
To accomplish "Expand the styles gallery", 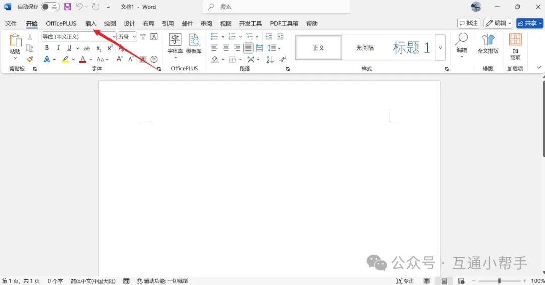I will [x=441, y=47].
